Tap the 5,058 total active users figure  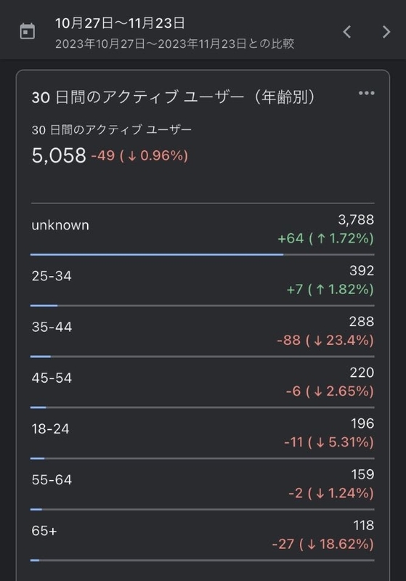tap(59, 155)
